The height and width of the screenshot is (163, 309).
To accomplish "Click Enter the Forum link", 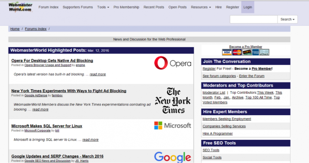I will click(x=252, y=76).
